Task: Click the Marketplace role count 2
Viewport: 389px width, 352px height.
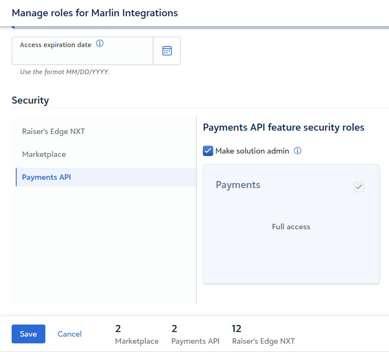Action: click(118, 329)
